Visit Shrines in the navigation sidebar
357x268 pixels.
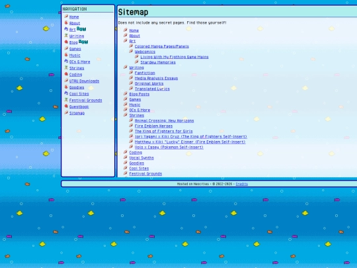[77, 68]
